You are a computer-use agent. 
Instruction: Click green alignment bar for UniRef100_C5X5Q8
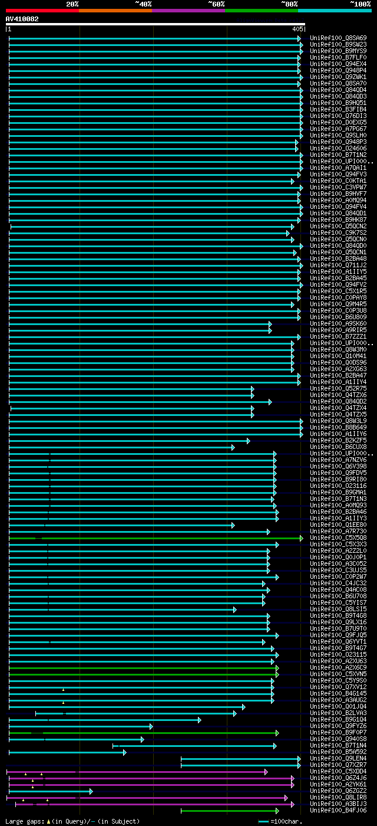point(156,538)
